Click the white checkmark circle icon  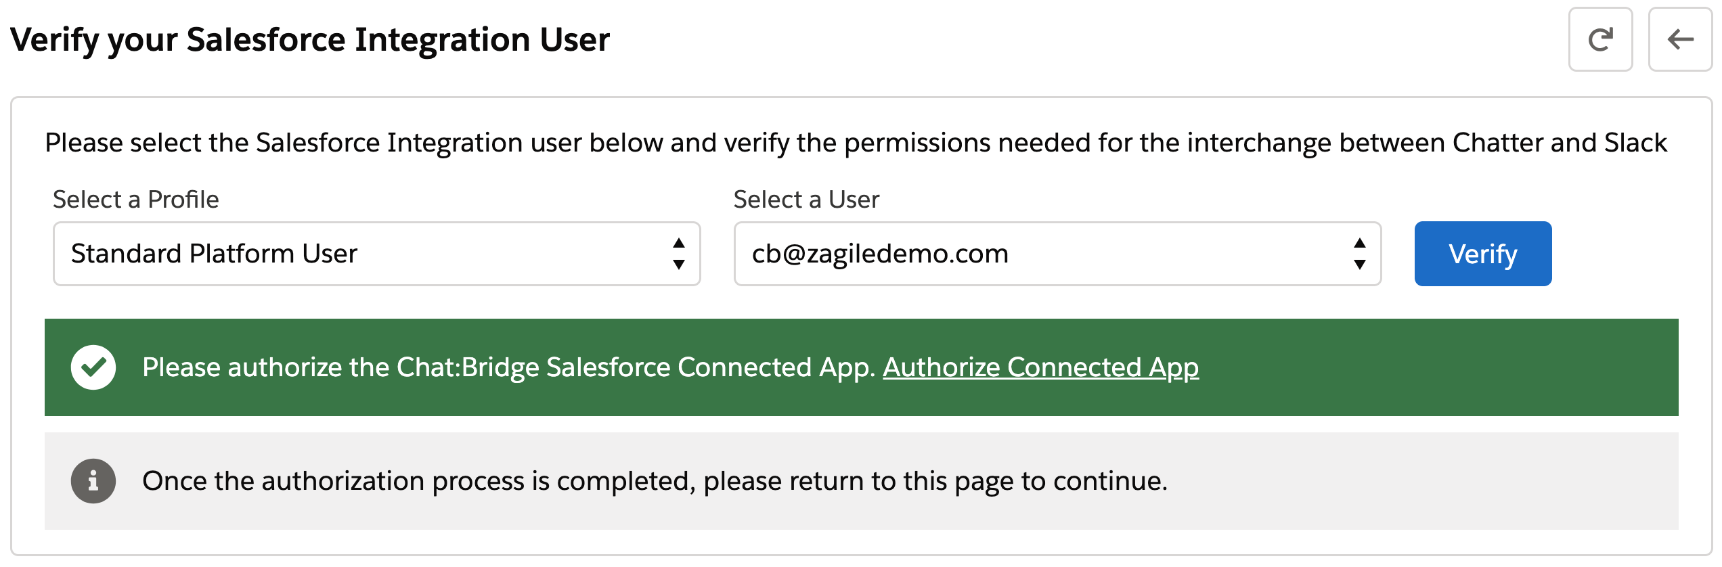tap(93, 367)
